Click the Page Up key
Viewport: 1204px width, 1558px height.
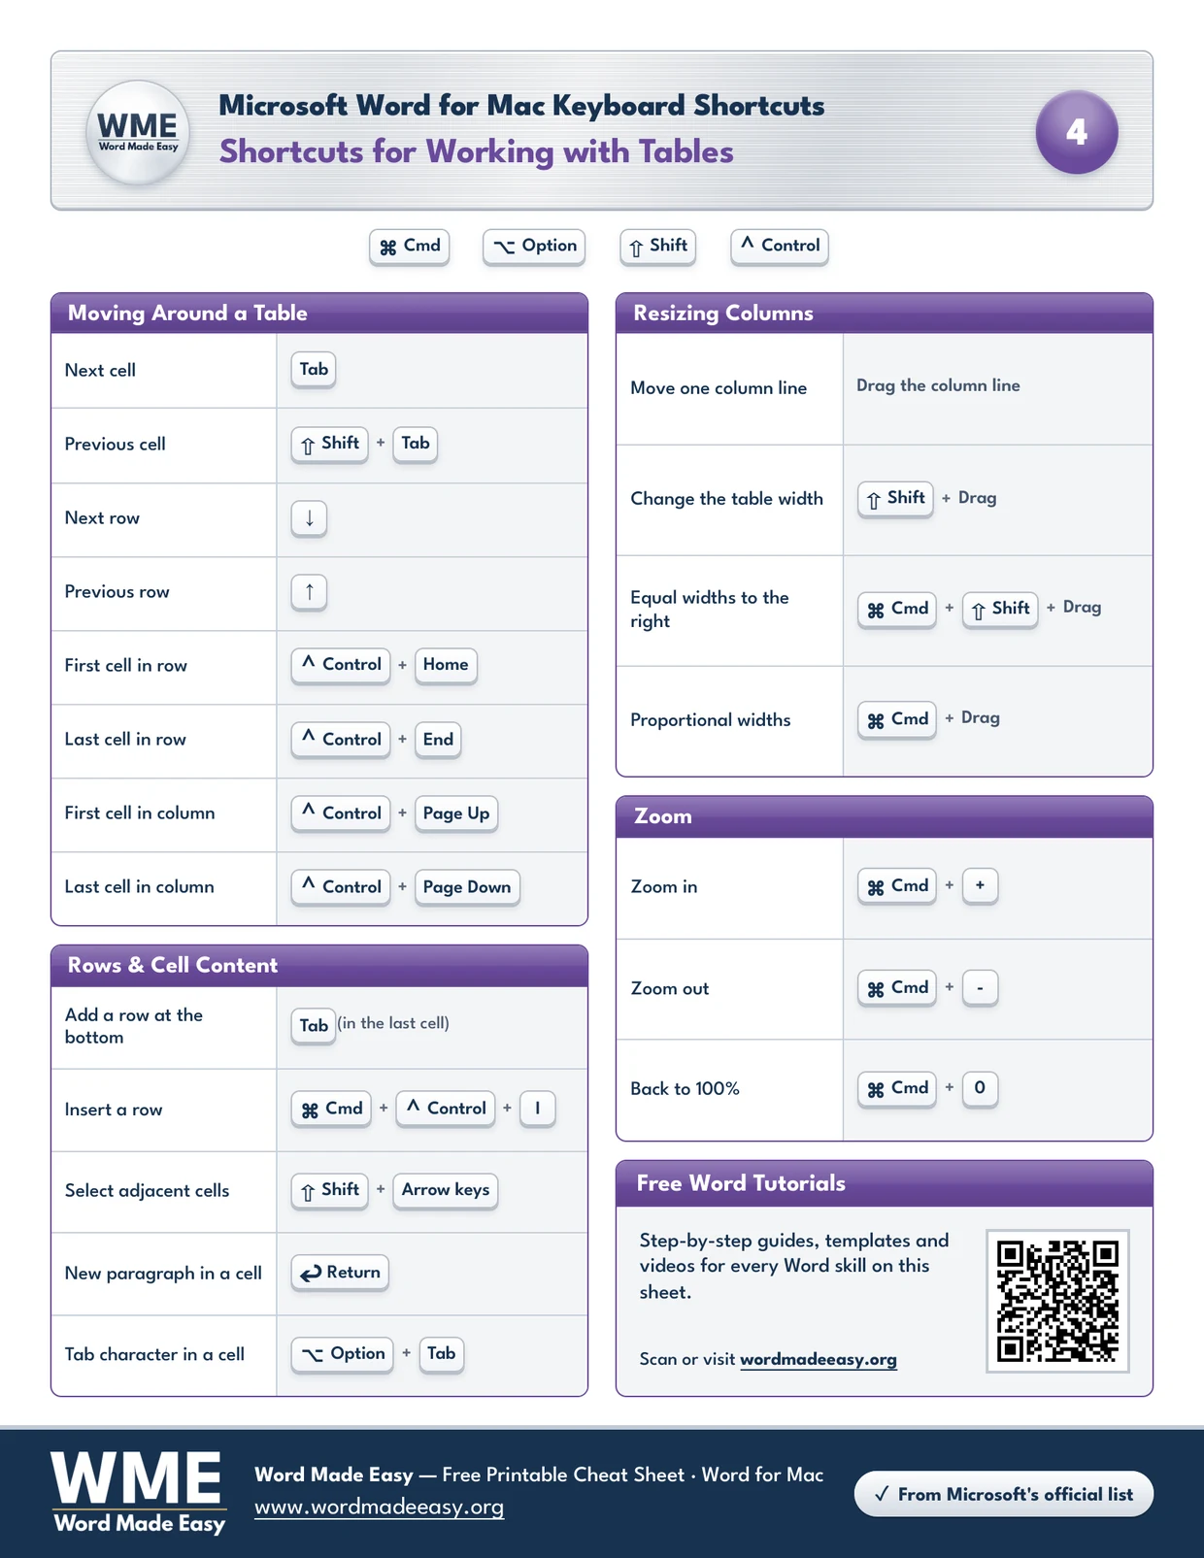(x=456, y=813)
